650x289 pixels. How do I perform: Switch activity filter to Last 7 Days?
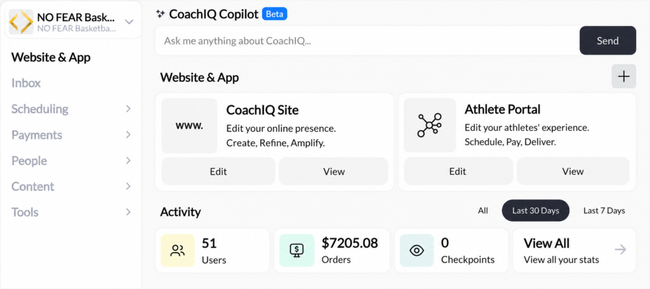coord(604,211)
